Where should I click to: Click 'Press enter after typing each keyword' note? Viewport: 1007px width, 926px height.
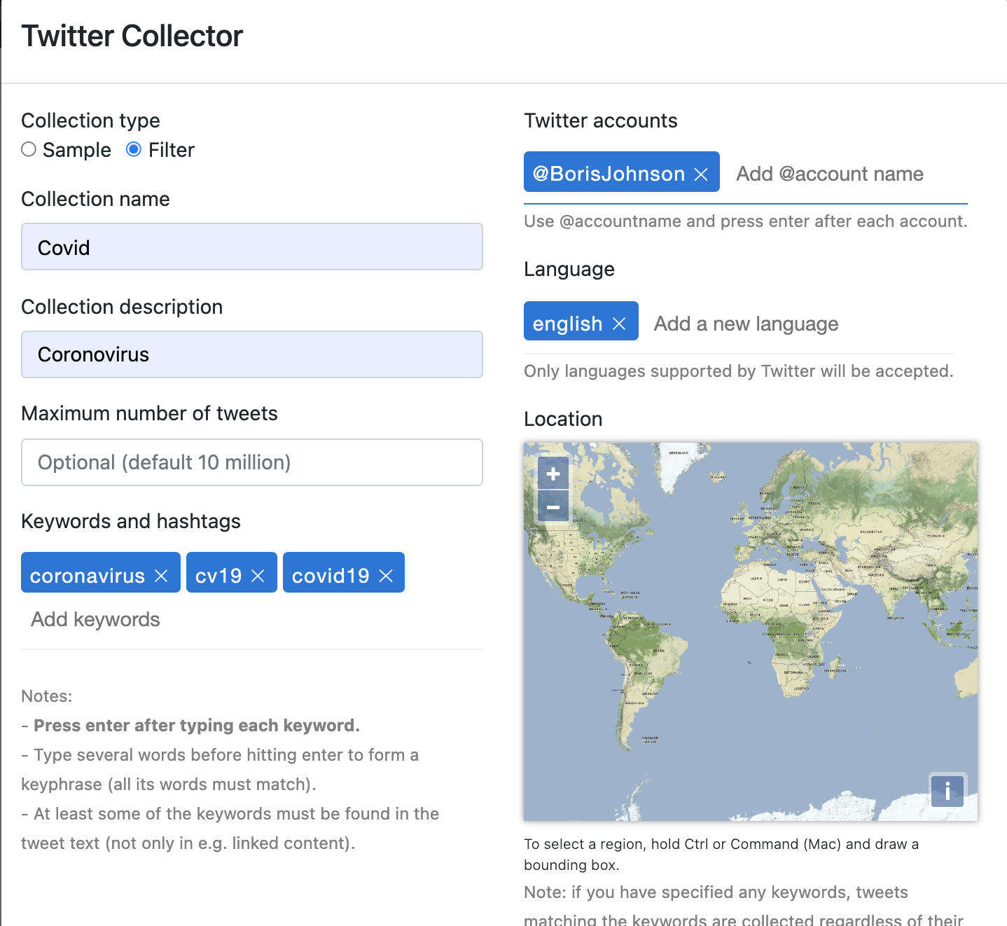[197, 726]
